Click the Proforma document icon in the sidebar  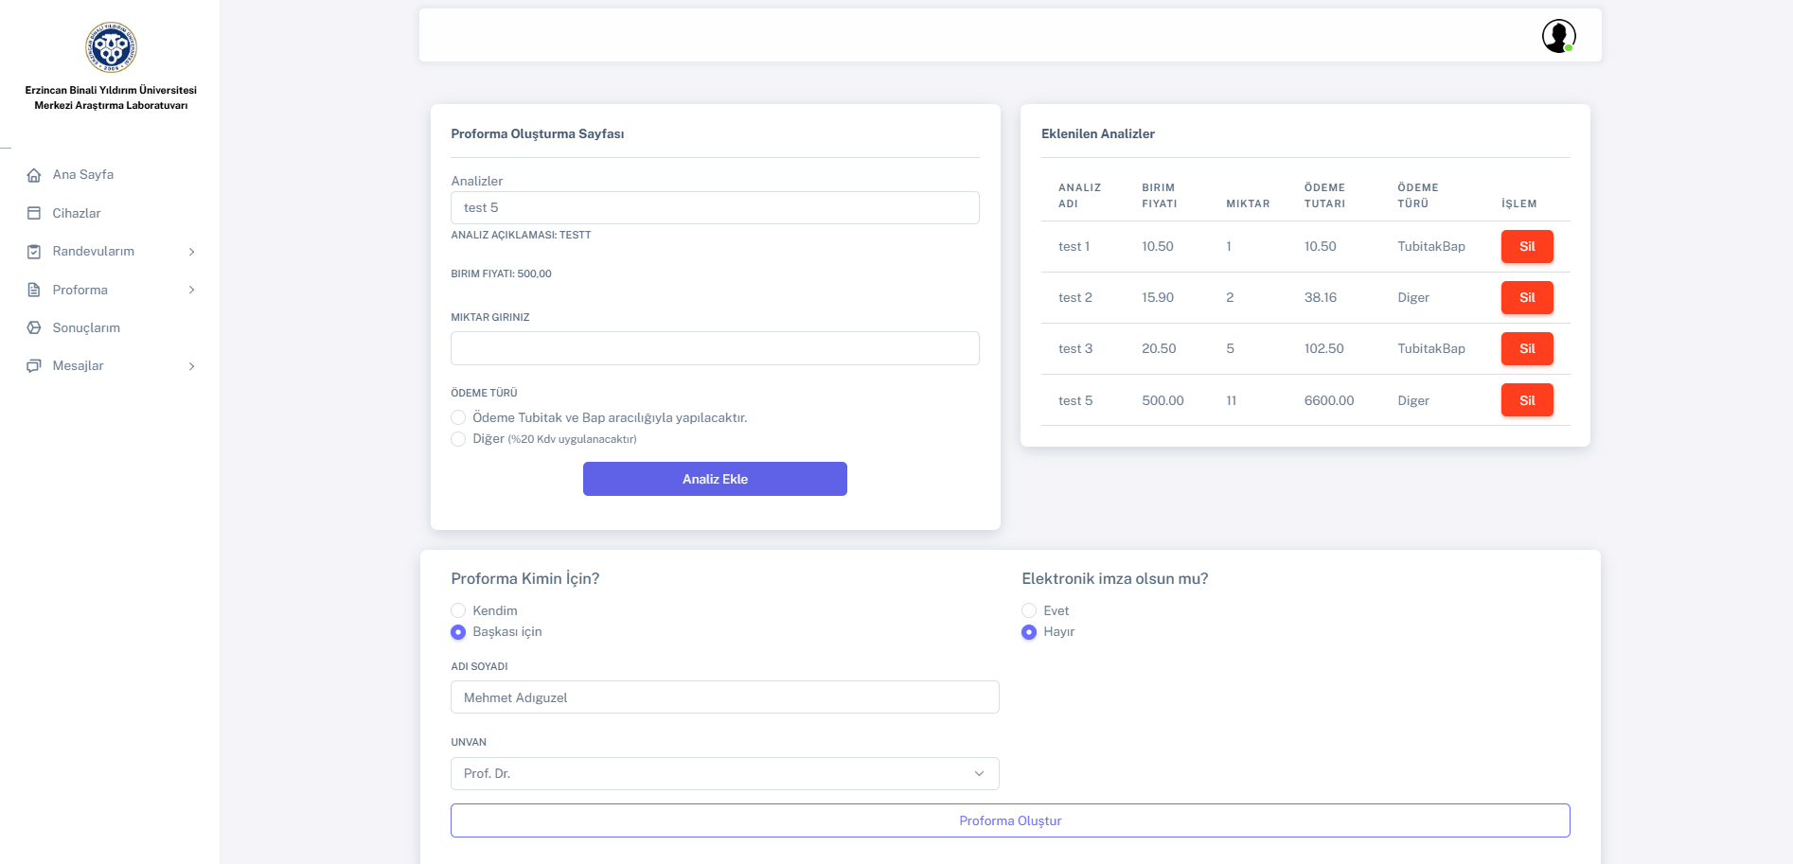tap(34, 291)
